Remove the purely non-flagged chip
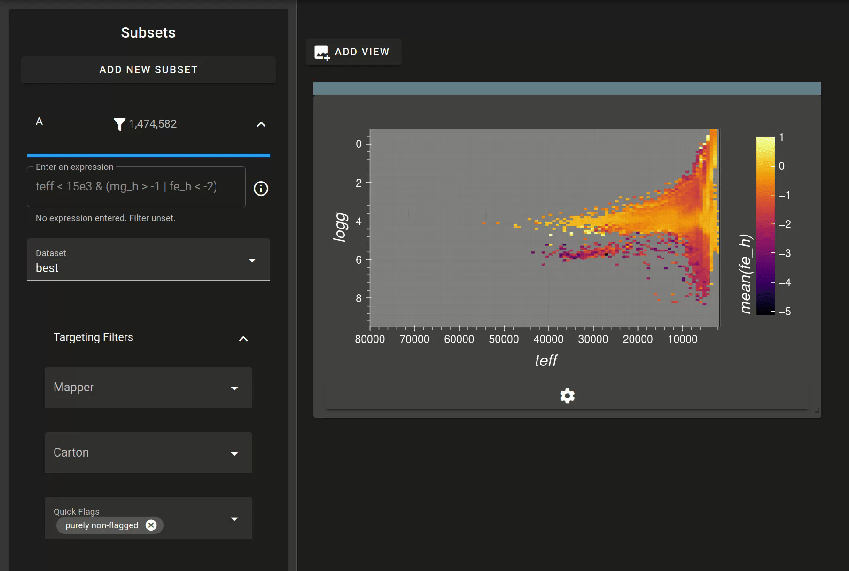The width and height of the screenshot is (849, 571). point(151,525)
